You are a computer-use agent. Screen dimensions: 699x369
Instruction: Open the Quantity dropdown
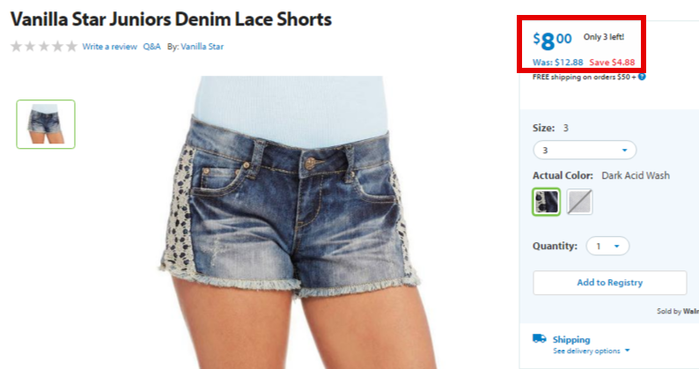pyautogui.click(x=607, y=246)
